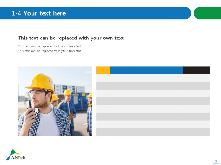
Task: Select the blue table header cell
Action: coord(147,70)
